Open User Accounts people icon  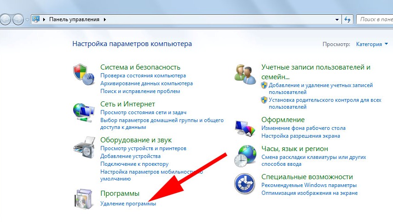(245, 74)
